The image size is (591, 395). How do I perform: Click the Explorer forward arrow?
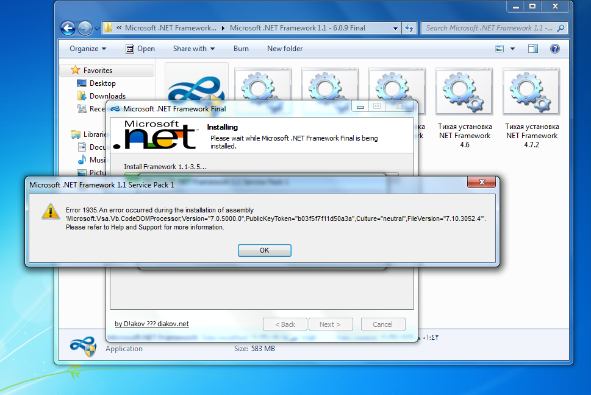(85, 28)
